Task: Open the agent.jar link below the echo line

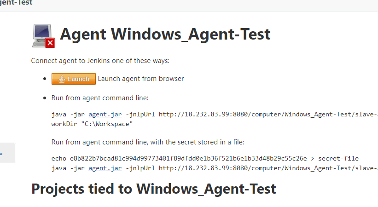Action: [105, 168]
